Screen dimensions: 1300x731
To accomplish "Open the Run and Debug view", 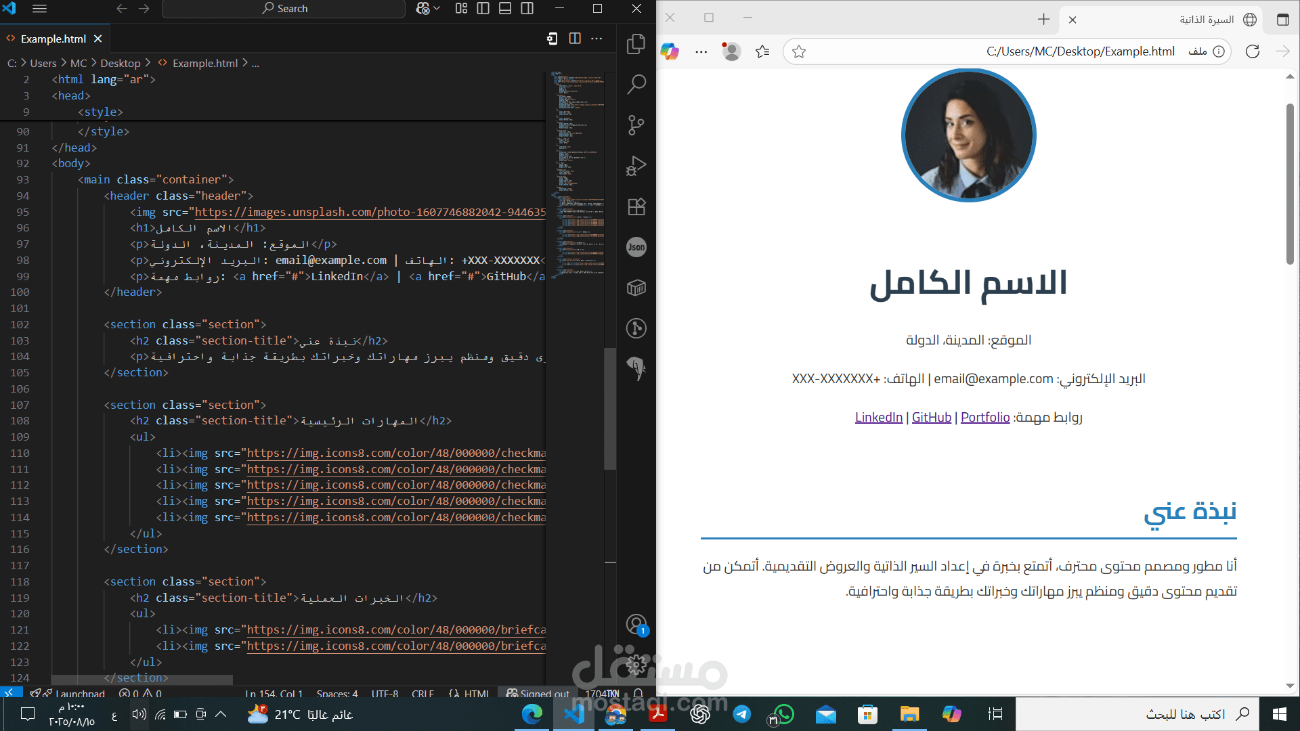I will [x=636, y=166].
